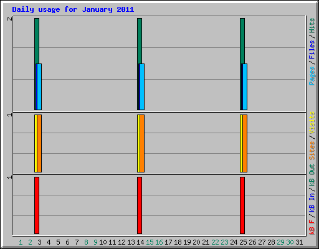Click day '3' on the x-axis
Viewport: 319px width, 249px height.
39,242
